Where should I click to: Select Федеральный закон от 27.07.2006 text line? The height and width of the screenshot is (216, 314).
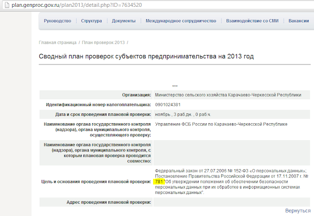[231, 171]
